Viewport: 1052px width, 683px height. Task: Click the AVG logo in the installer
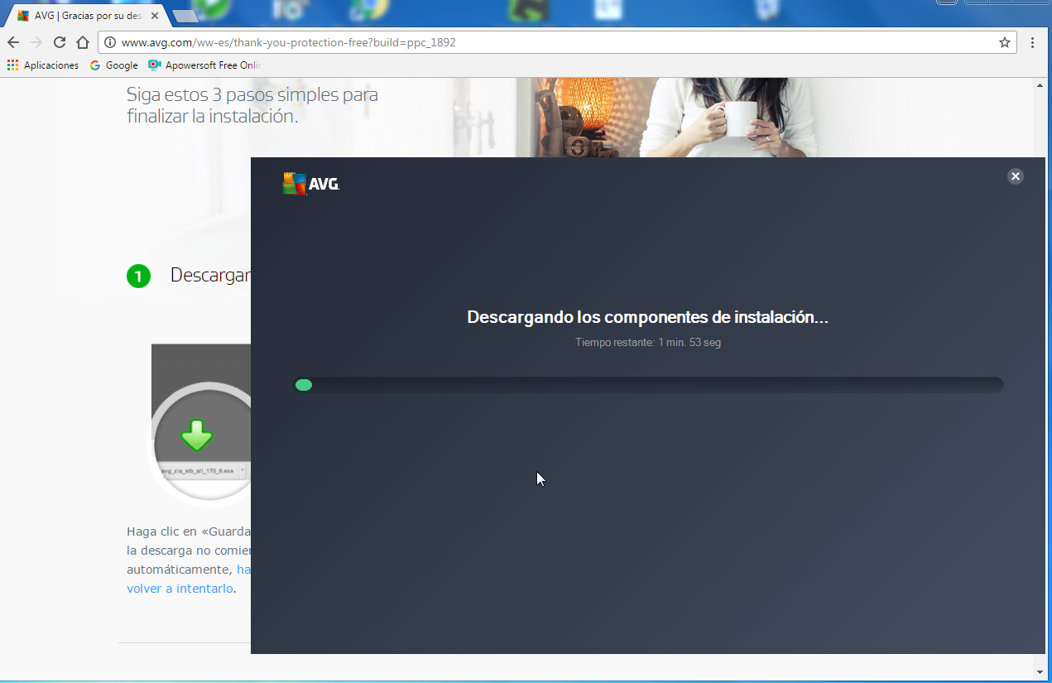click(311, 184)
